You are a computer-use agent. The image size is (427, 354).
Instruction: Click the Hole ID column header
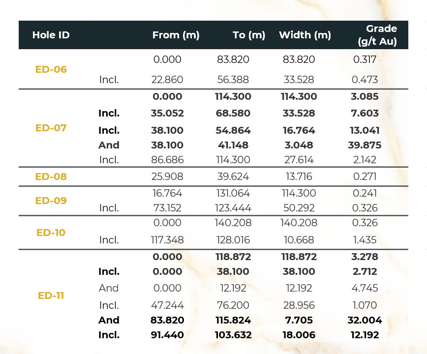tap(51, 35)
